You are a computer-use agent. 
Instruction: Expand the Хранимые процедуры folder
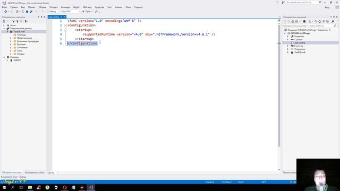point(11,41)
